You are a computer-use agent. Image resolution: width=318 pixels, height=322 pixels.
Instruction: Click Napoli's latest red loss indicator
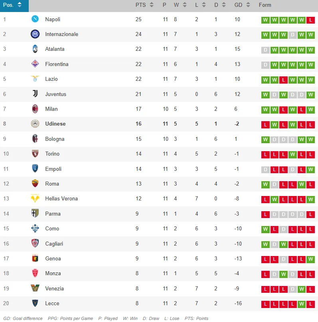311,19
